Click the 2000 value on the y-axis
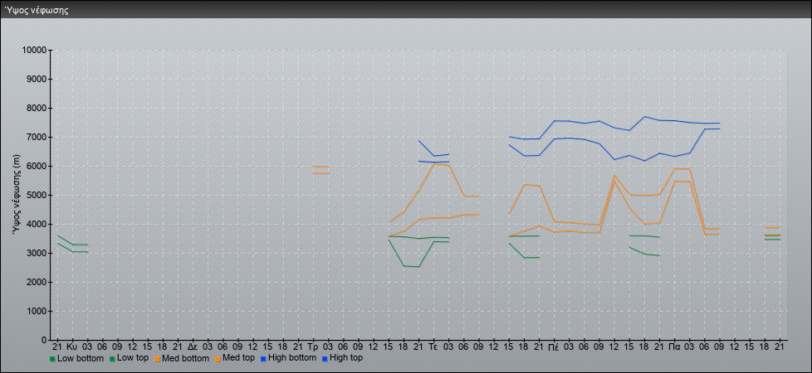The width and height of the screenshot is (812, 373). coord(37,282)
